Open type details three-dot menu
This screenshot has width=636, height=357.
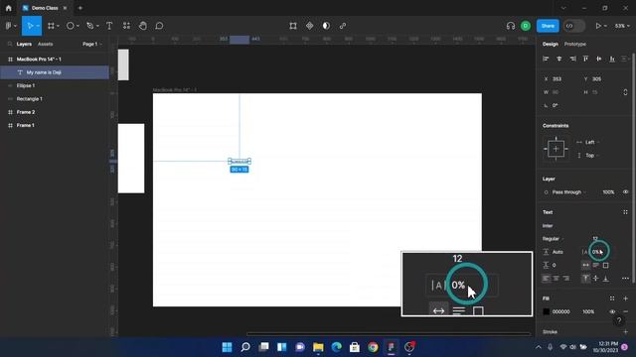[625, 279]
